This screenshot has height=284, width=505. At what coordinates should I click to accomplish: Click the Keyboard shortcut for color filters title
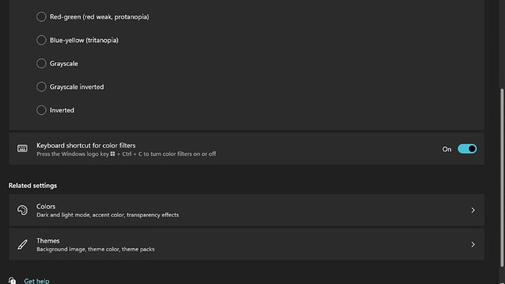click(x=86, y=145)
